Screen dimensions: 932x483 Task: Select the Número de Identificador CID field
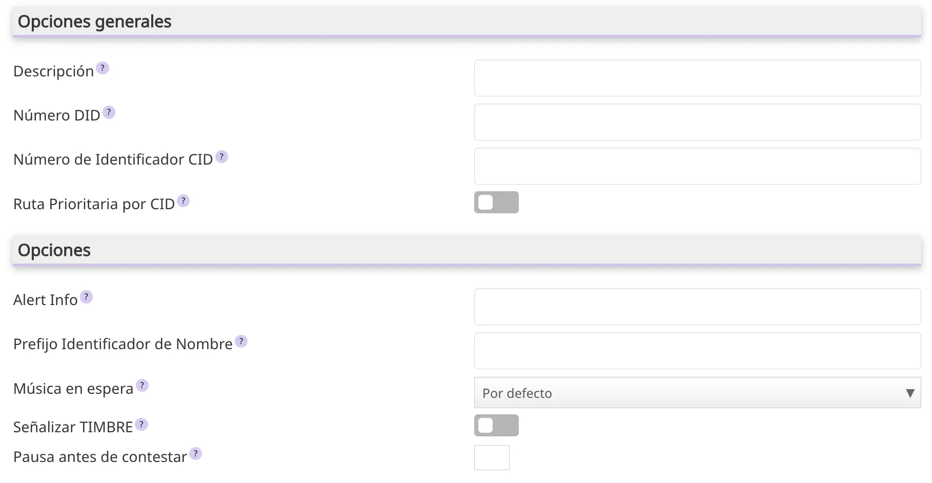[697, 166]
